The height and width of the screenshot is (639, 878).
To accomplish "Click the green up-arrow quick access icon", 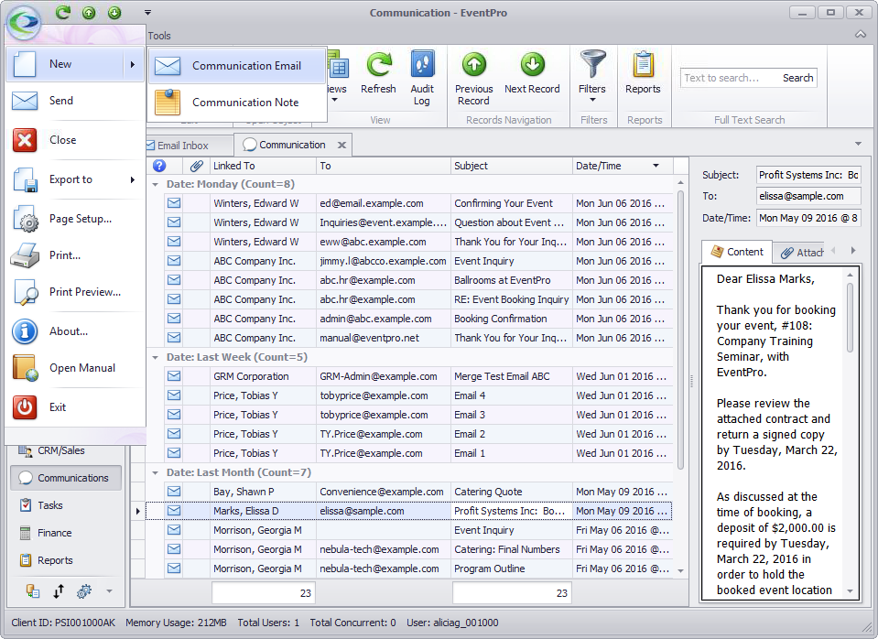I will pos(89,12).
